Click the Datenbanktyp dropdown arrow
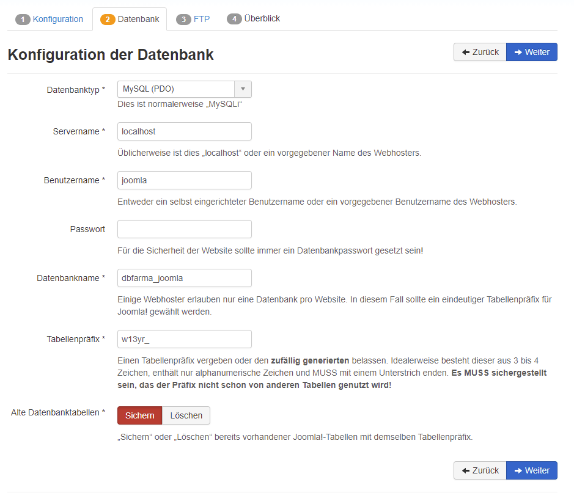The image size is (574, 493). click(243, 89)
